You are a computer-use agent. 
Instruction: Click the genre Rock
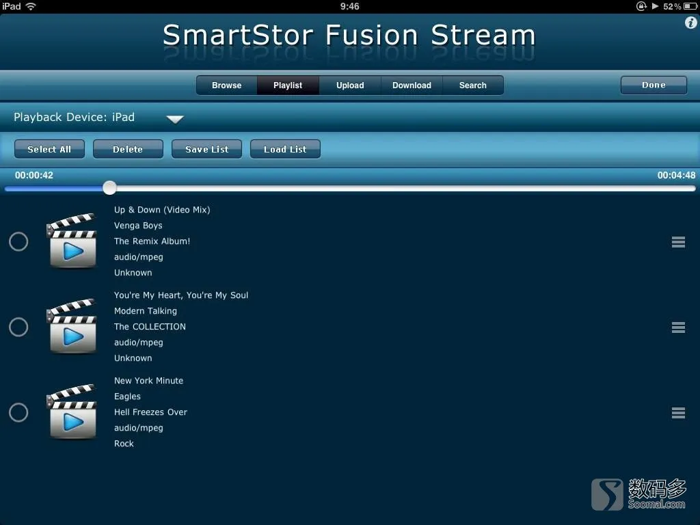tap(124, 443)
